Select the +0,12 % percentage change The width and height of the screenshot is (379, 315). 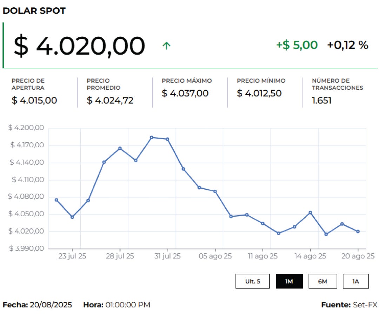348,45
